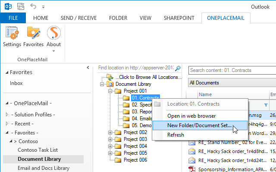Screen dimensions: 276x172
Task: Select the 01. Contracts tree label
Action: pos(145,98)
